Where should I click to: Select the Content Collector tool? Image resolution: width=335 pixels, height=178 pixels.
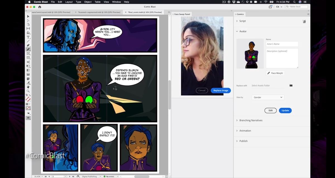[28, 33]
